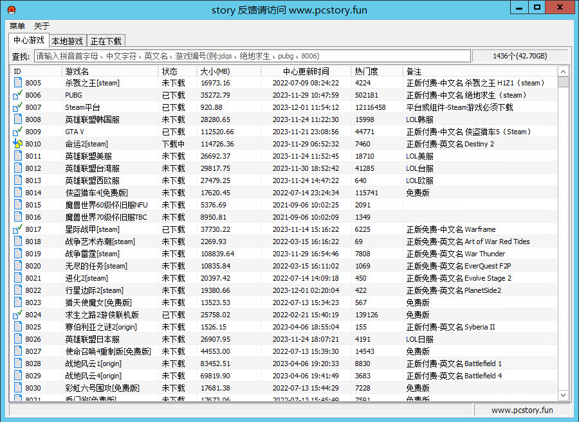Sort by 热门度 column header
The height and width of the screenshot is (422, 579).
coord(376,71)
